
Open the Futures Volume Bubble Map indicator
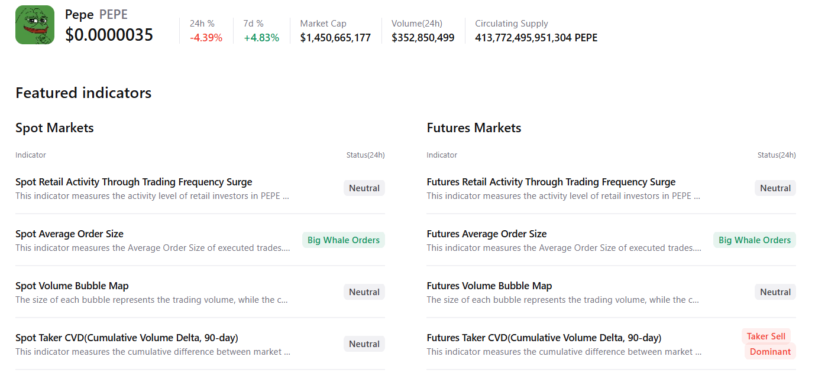click(489, 286)
